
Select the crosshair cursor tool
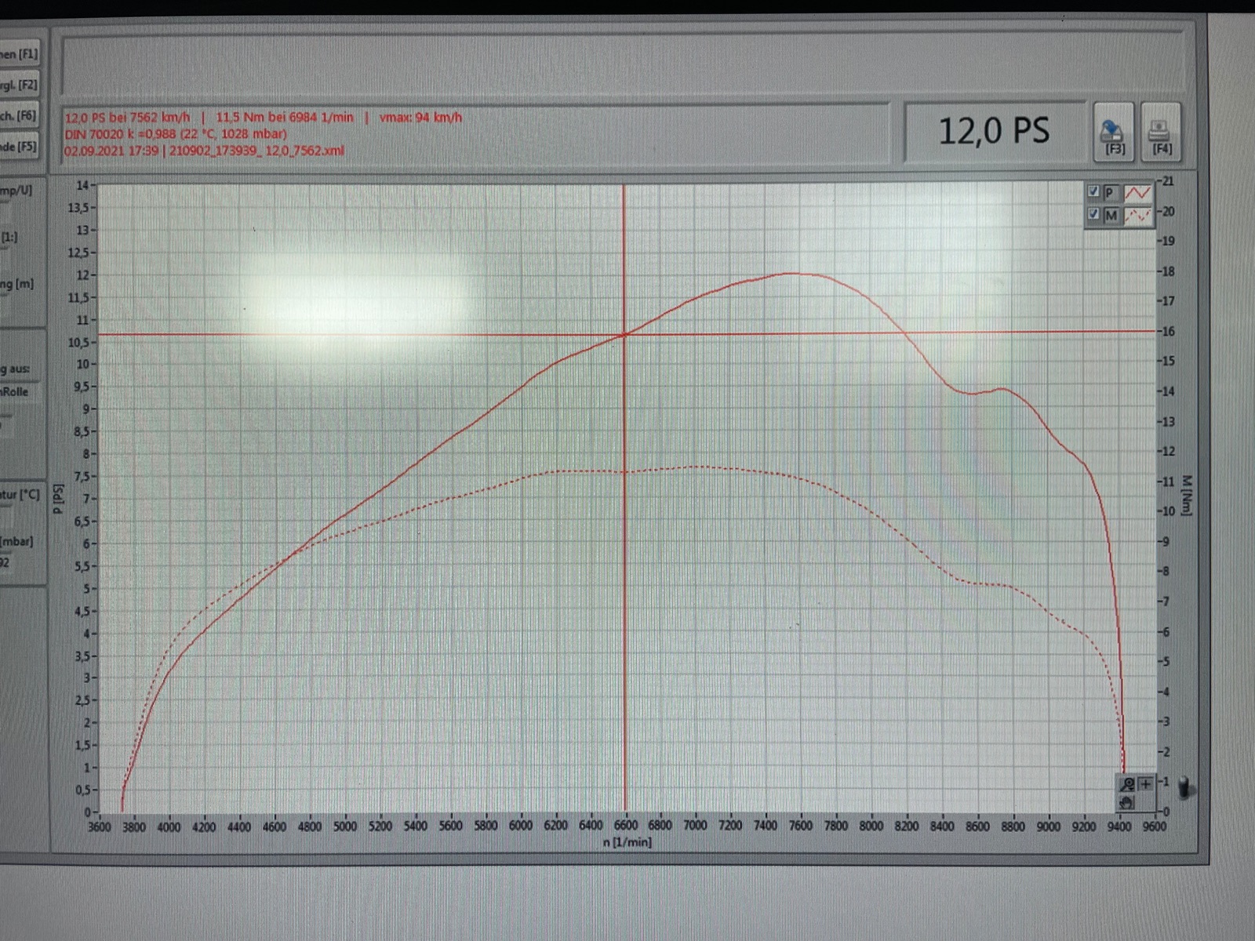pyautogui.click(x=1145, y=784)
